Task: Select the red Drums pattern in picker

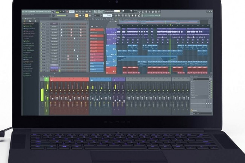Action: 97,30
